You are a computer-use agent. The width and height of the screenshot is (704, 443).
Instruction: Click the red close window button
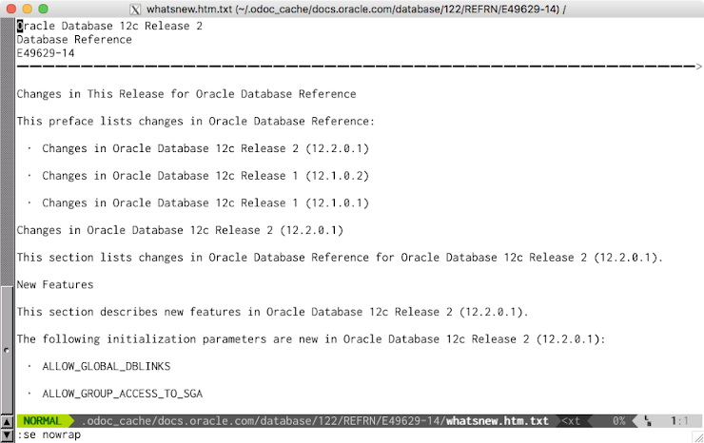pyautogui.click(x=11, y=9)
